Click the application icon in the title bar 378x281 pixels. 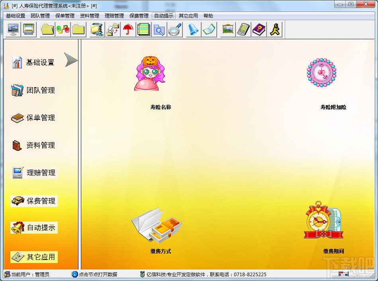[x=6, y=5]
